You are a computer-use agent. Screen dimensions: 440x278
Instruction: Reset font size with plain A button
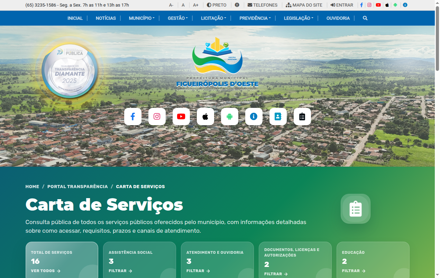coord(183,5)
